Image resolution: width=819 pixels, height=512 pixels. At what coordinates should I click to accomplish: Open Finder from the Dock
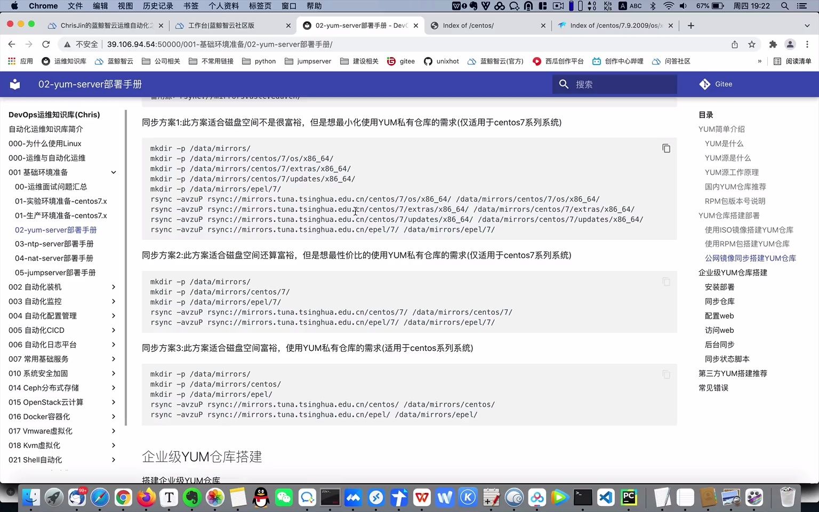31,498
